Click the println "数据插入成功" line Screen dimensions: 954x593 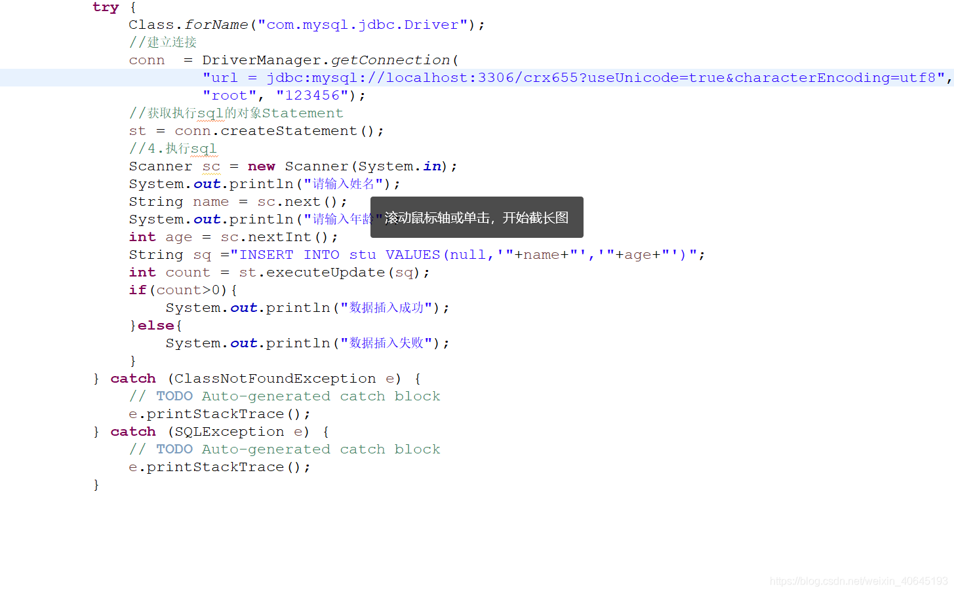308,308
